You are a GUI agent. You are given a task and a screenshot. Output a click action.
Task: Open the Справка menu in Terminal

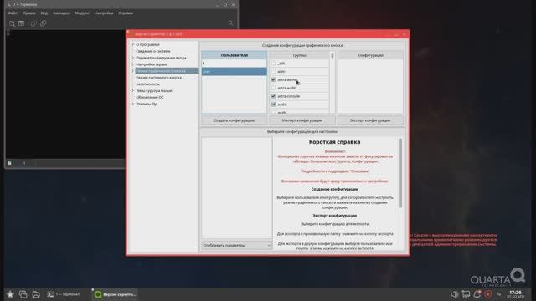tap(126, 13)
